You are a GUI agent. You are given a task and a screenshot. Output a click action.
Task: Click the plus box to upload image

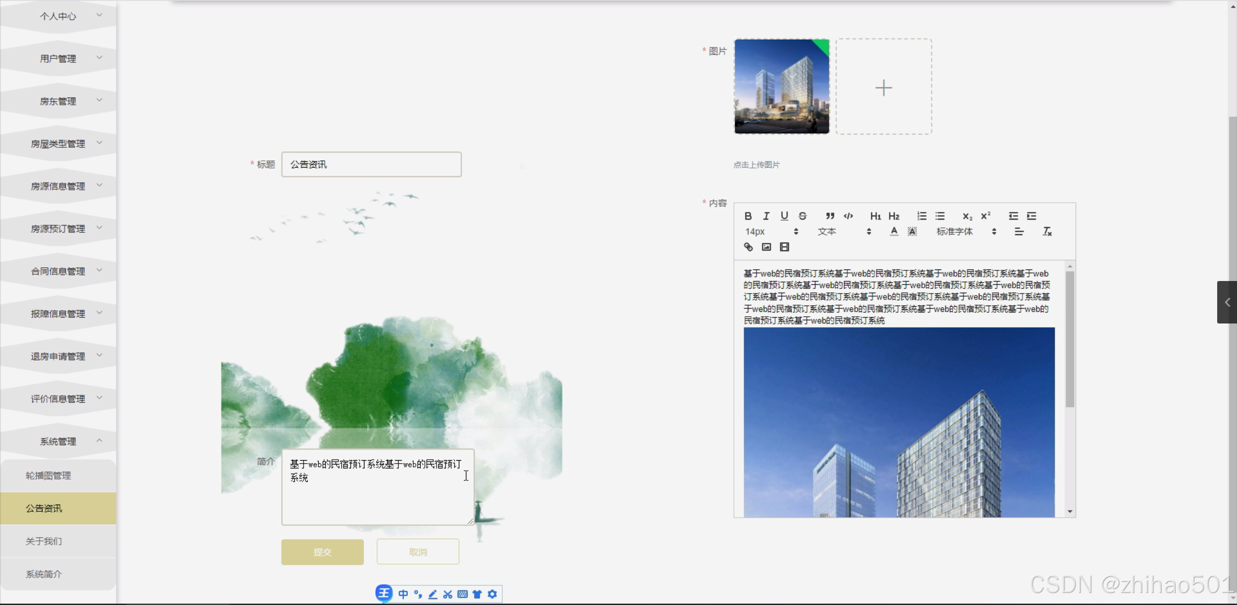click(x=883, y=87)
